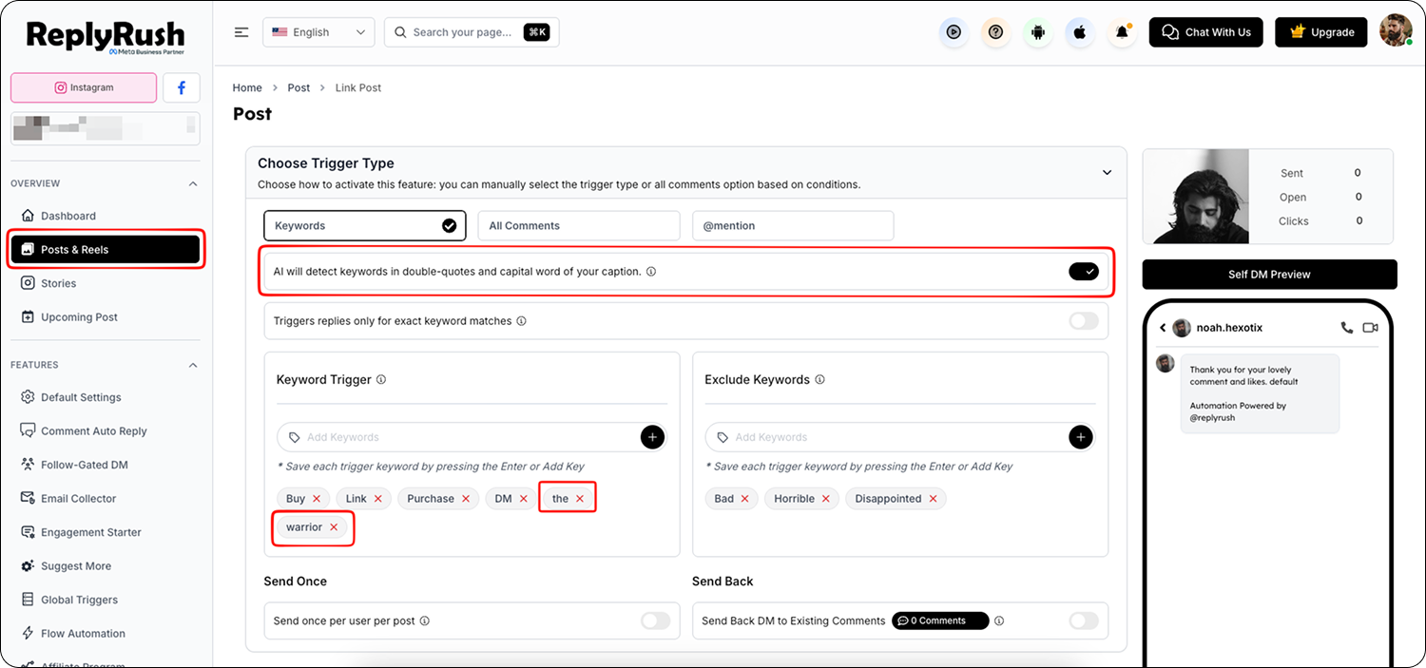Focus the Search your page field
The width and height of the screenshot is (1426, 668).
472,32
